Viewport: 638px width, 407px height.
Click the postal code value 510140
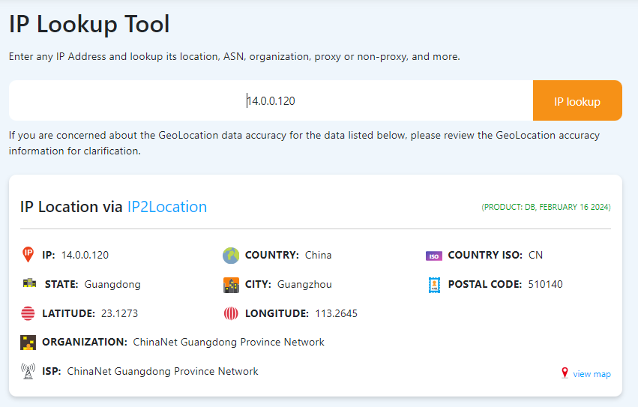[545, 284]
